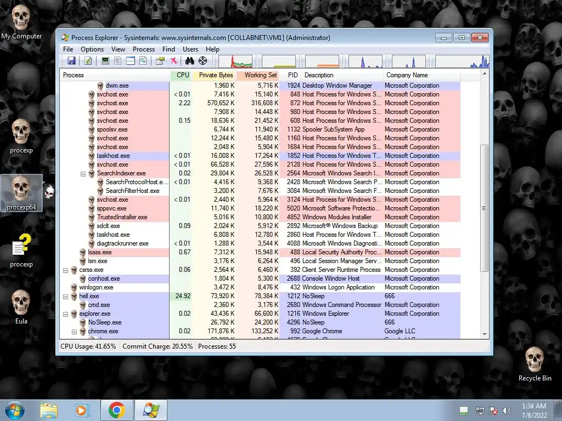Screen dimensions: 562x421
Task: Open the Find menu
Action: click(168, 49)
